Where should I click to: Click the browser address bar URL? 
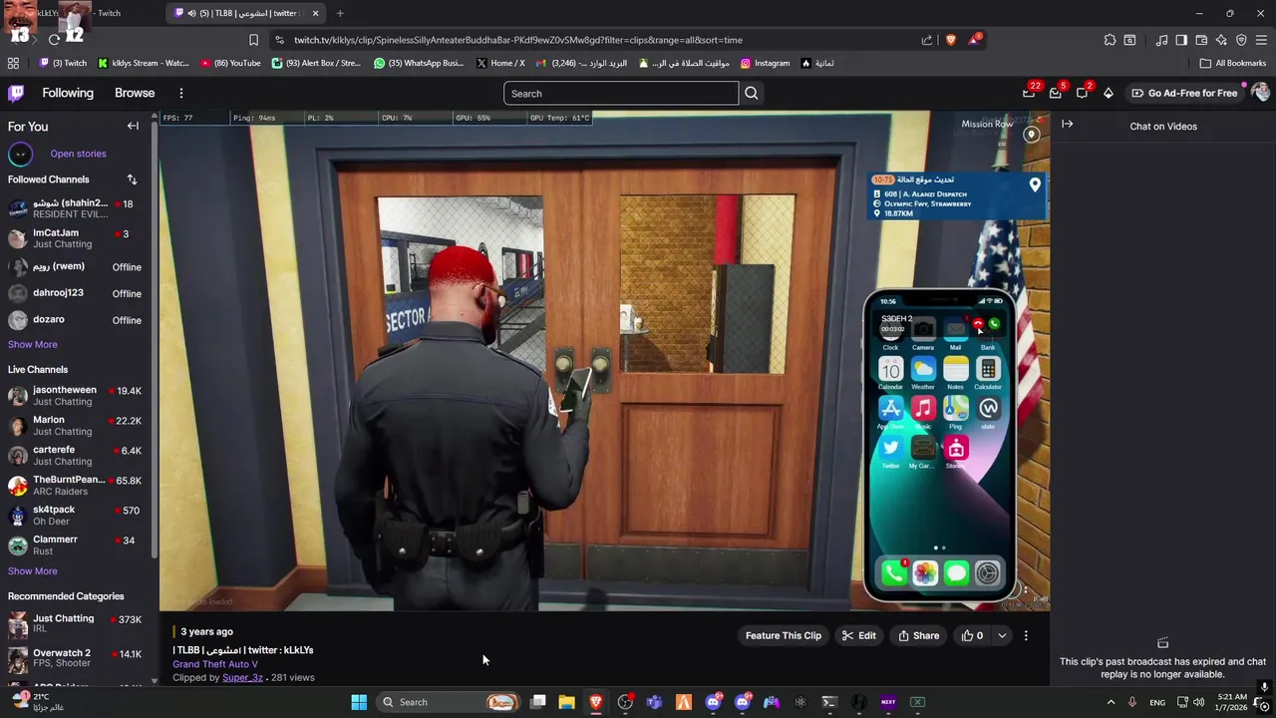pyautogui.click(x=518, y=40)
